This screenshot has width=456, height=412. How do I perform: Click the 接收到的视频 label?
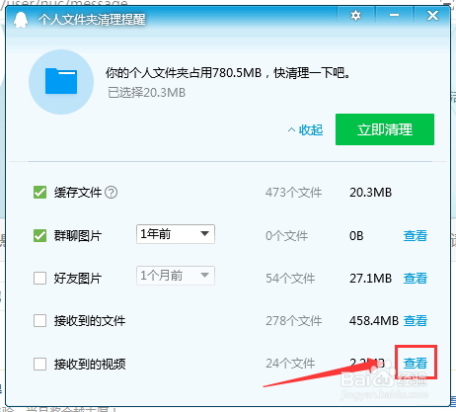pyautogui.click(x=90, y=365)
